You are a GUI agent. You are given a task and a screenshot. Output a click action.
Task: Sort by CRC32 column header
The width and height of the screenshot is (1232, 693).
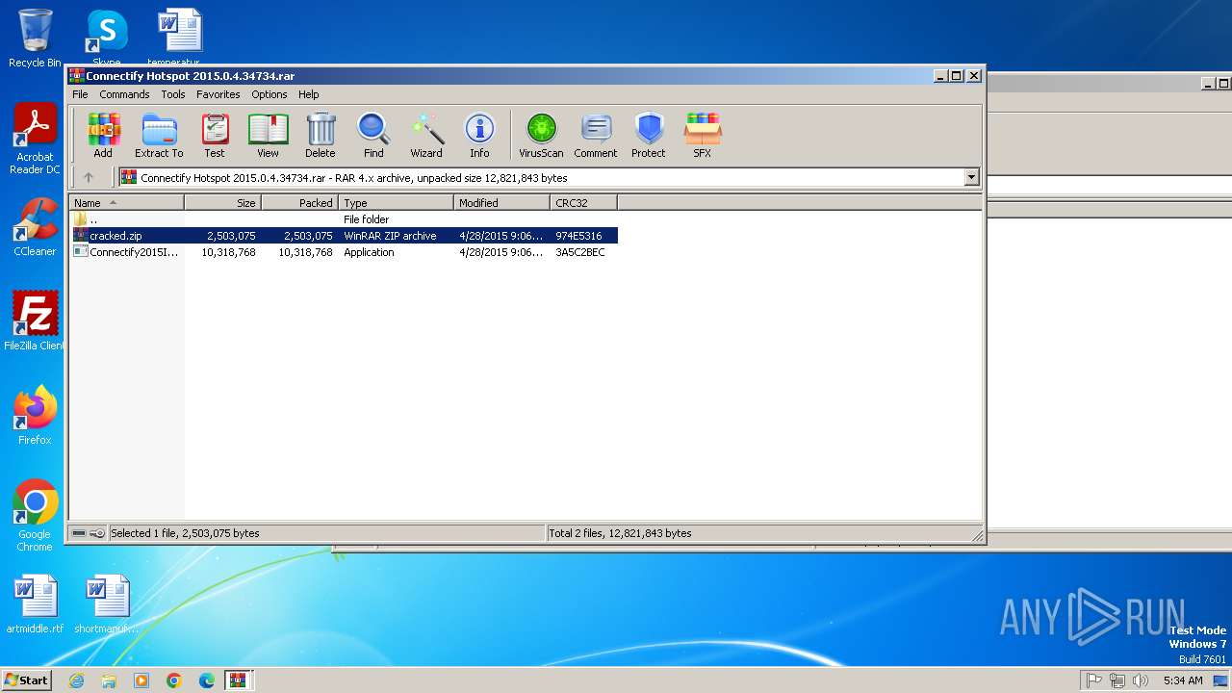pos(583,203)
